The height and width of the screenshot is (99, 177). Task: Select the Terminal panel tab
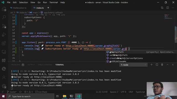coord(60,65)
